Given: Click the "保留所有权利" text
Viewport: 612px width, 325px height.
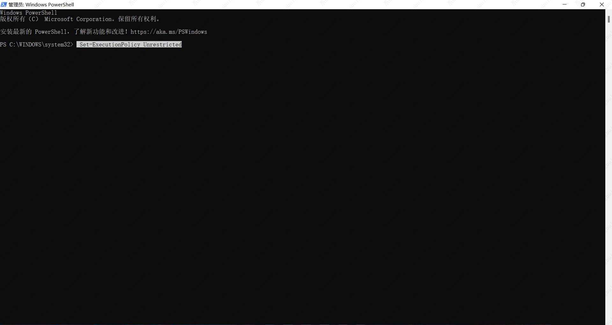Looking at the screenshot, I should click(137, 19).
